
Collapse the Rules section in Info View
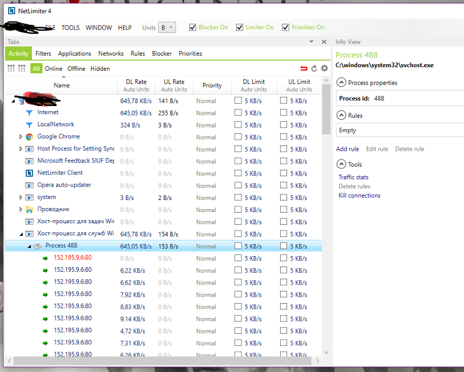point(341,115)
